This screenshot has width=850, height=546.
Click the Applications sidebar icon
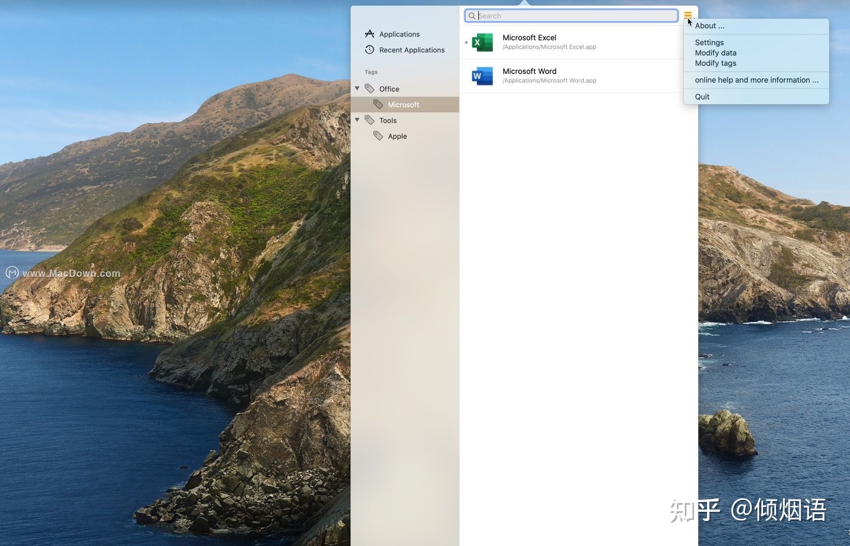(370, 34)
